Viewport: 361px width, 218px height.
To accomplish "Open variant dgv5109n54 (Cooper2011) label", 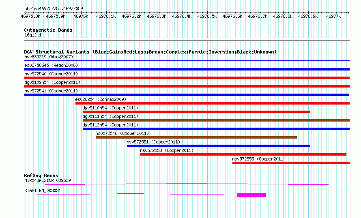I will (x=52, y=82).
